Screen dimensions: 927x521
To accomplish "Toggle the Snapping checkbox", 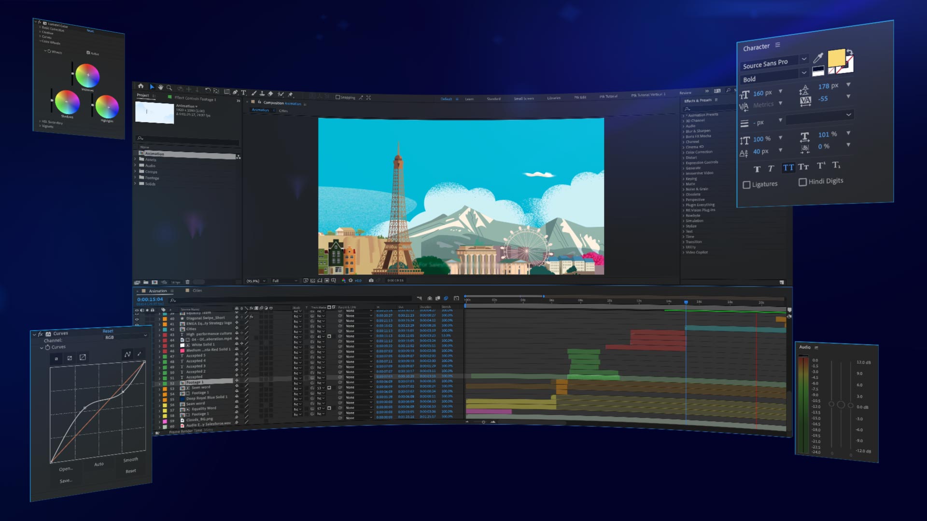I will coord(337,97).
